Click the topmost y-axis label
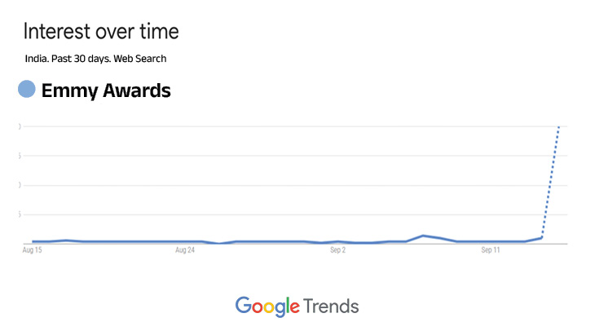This screenshot has height=331, width=595. (x=19, y=126)
